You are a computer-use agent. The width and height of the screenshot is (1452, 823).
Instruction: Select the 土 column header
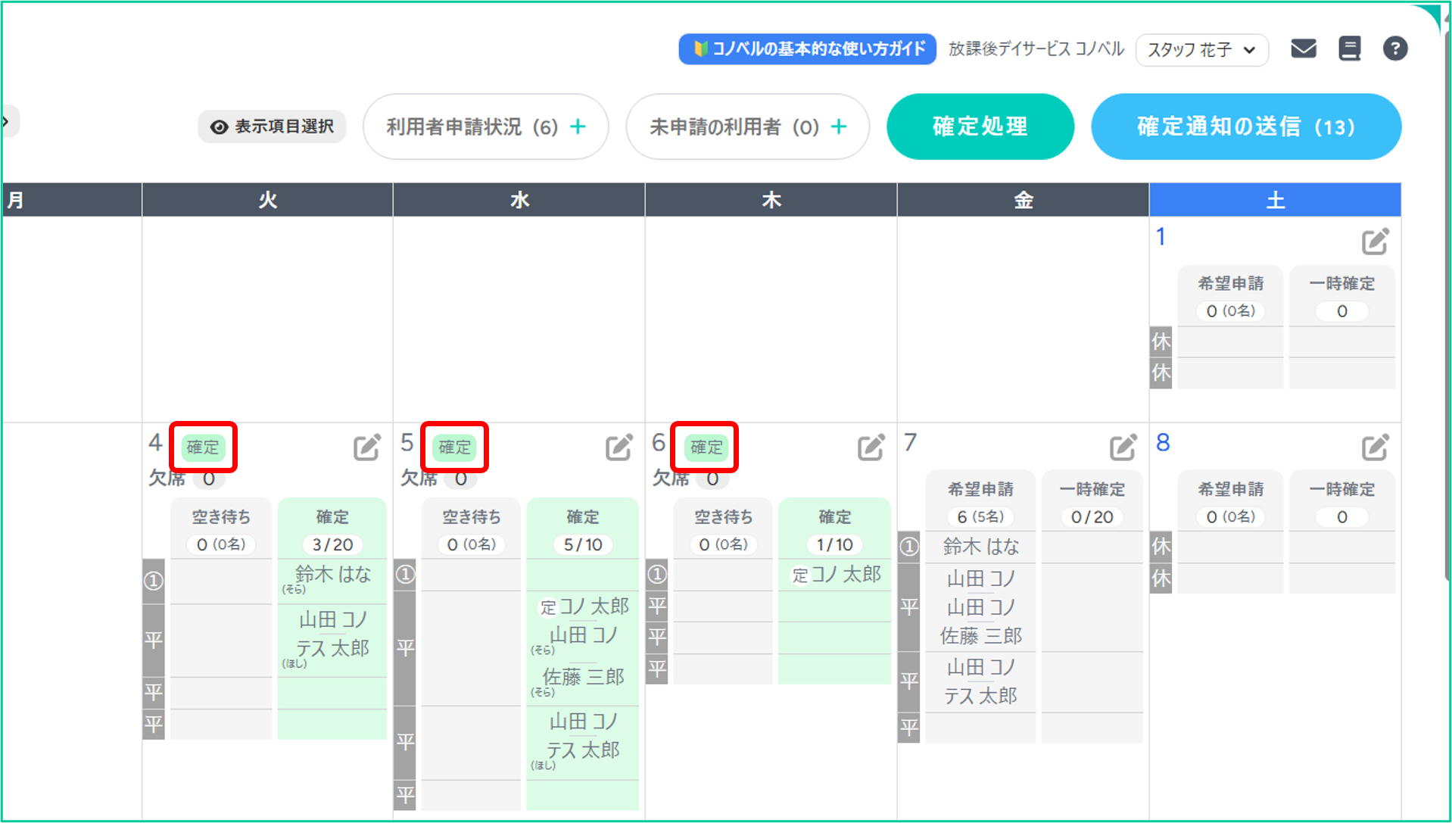pyautogui.click(x=1275, y=200)
